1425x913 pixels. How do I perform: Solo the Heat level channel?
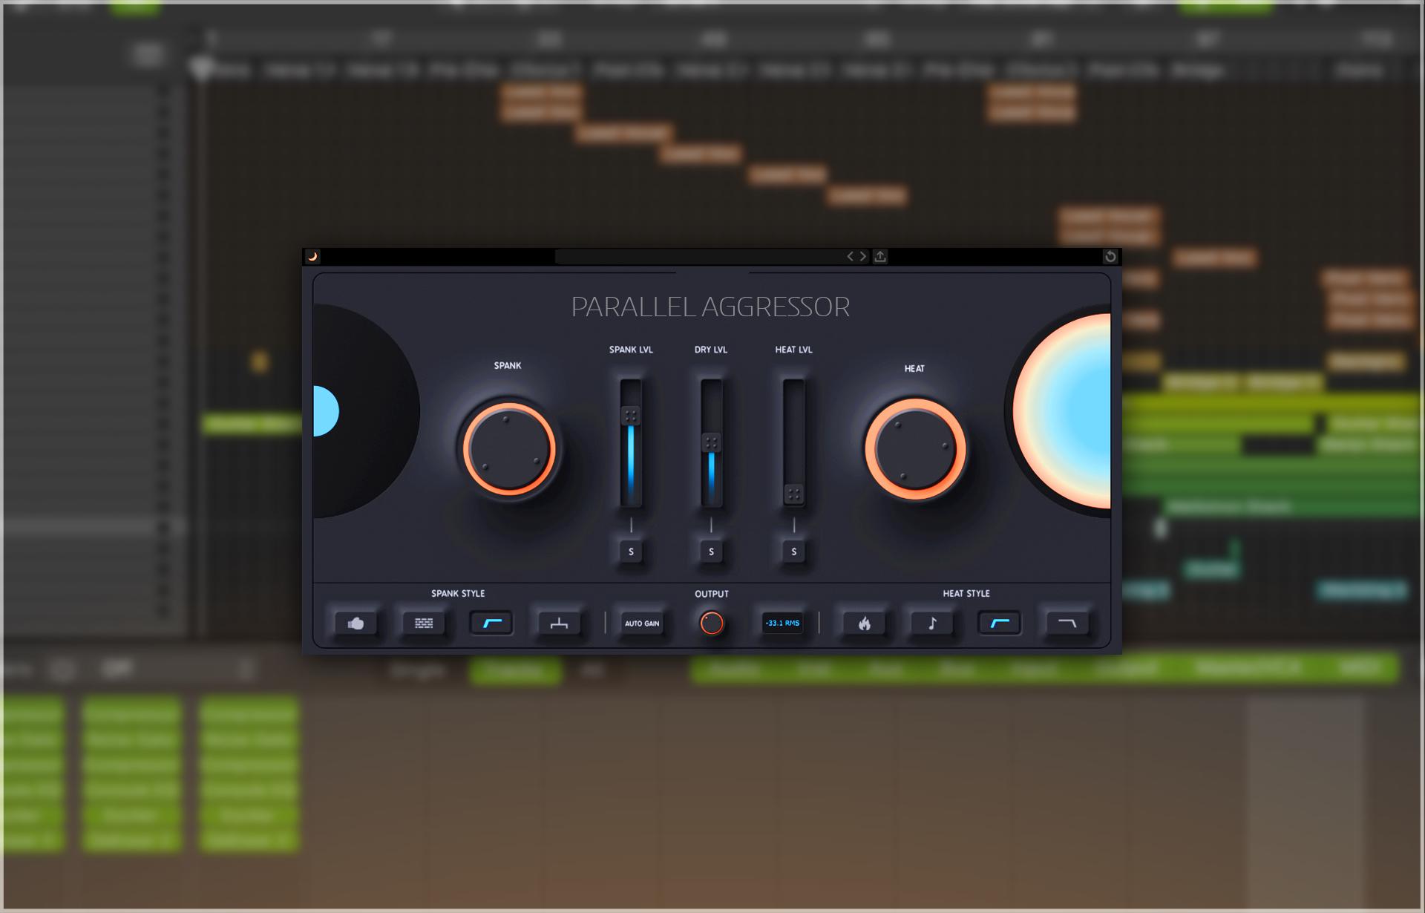[794, 552]
